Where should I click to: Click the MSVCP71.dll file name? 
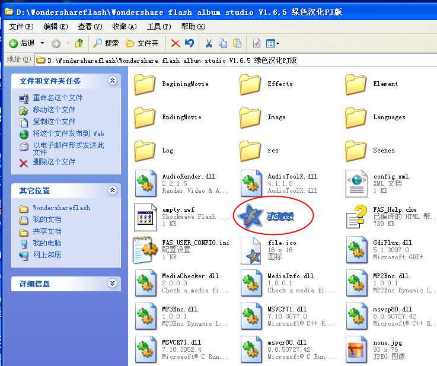tap(287, 309)
